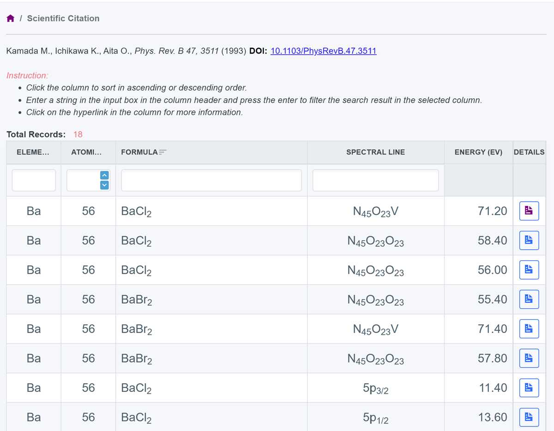Click the 5p1/2 spectral line cell
The height and width of the screenshot is (431, 554).
click(375, 418)
